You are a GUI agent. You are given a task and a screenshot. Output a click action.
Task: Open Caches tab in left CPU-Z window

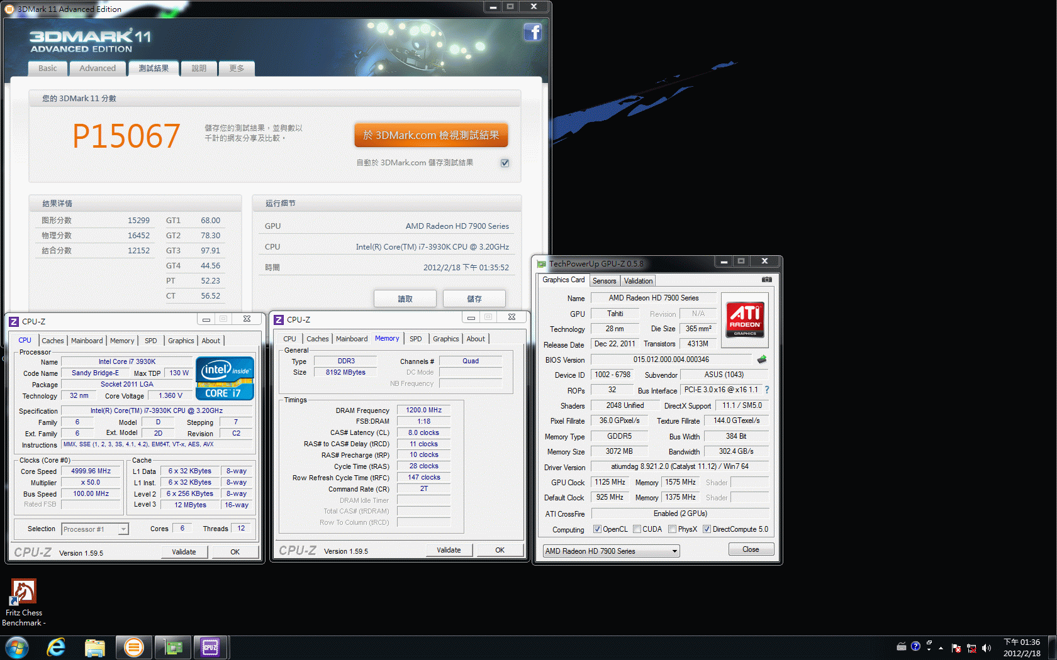pos(53,341)
